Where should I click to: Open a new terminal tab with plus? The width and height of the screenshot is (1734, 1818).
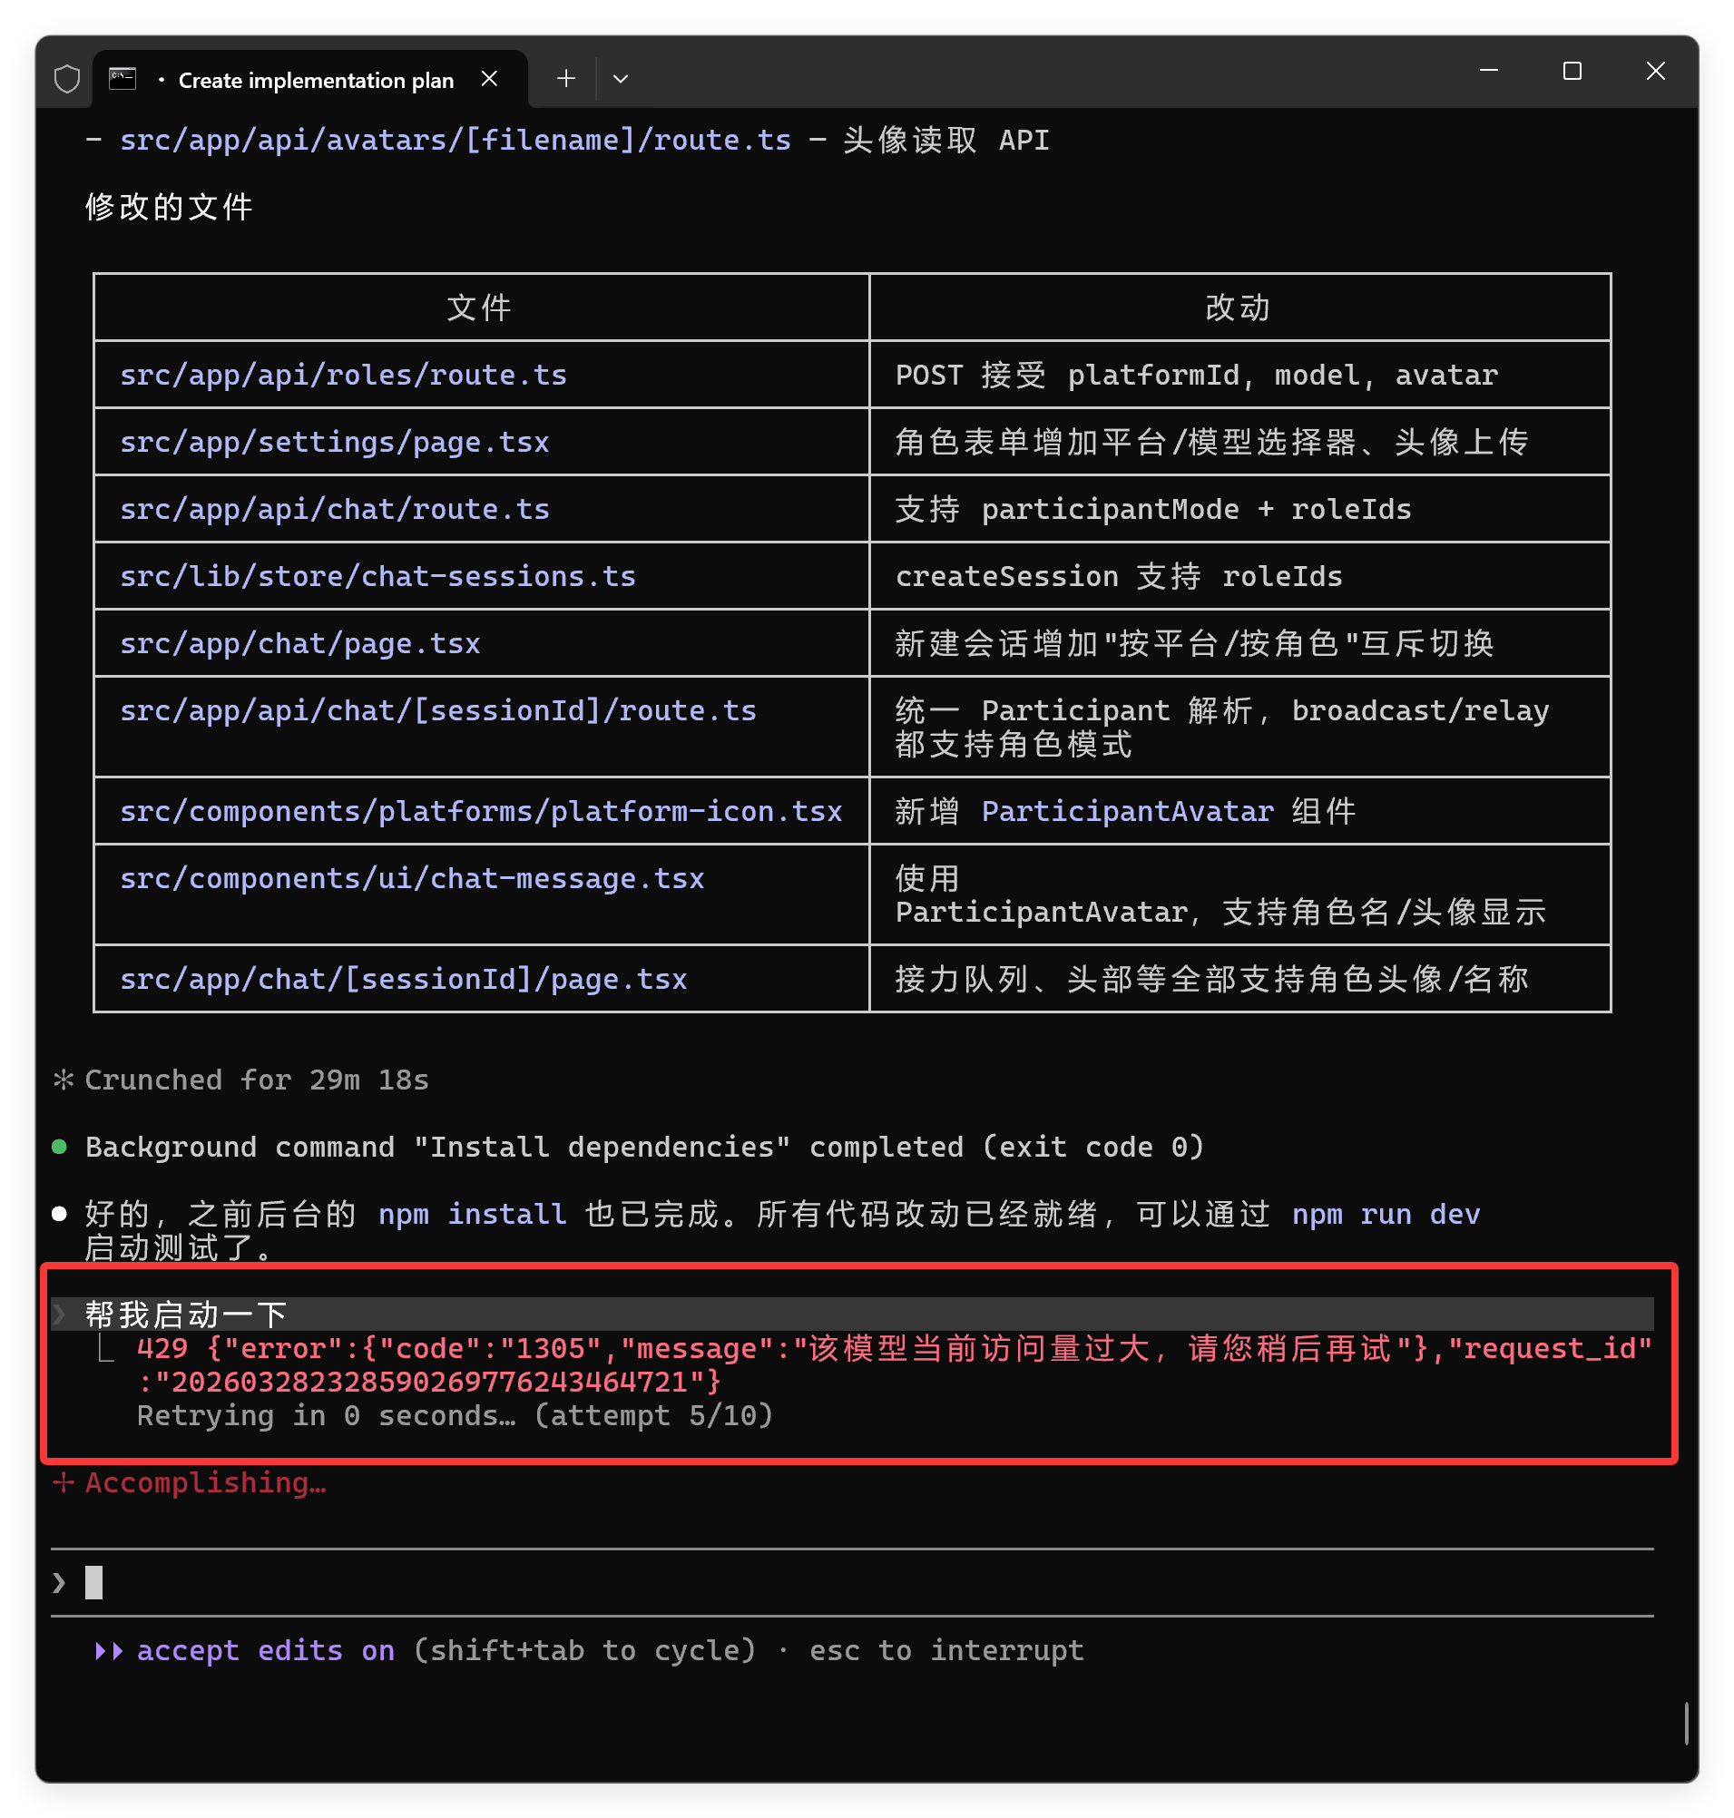(565, 80)
